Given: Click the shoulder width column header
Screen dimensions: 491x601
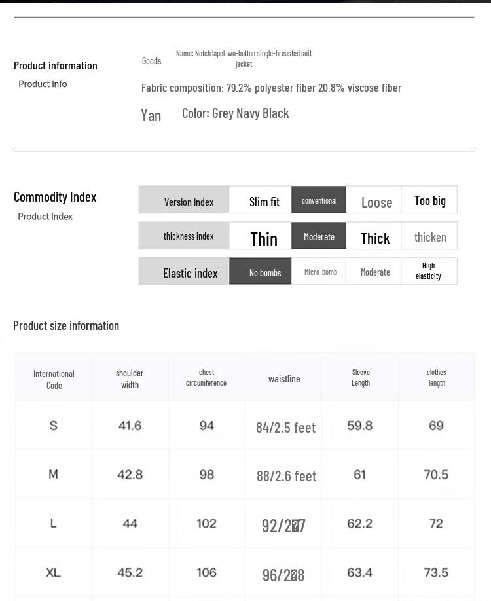Looking at the screenshot, I should click(x=130, y=378).
